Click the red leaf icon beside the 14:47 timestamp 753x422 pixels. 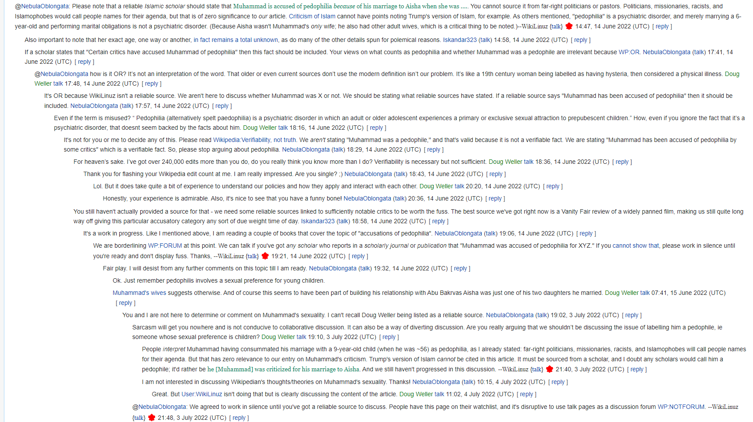(x=569, y=26)
